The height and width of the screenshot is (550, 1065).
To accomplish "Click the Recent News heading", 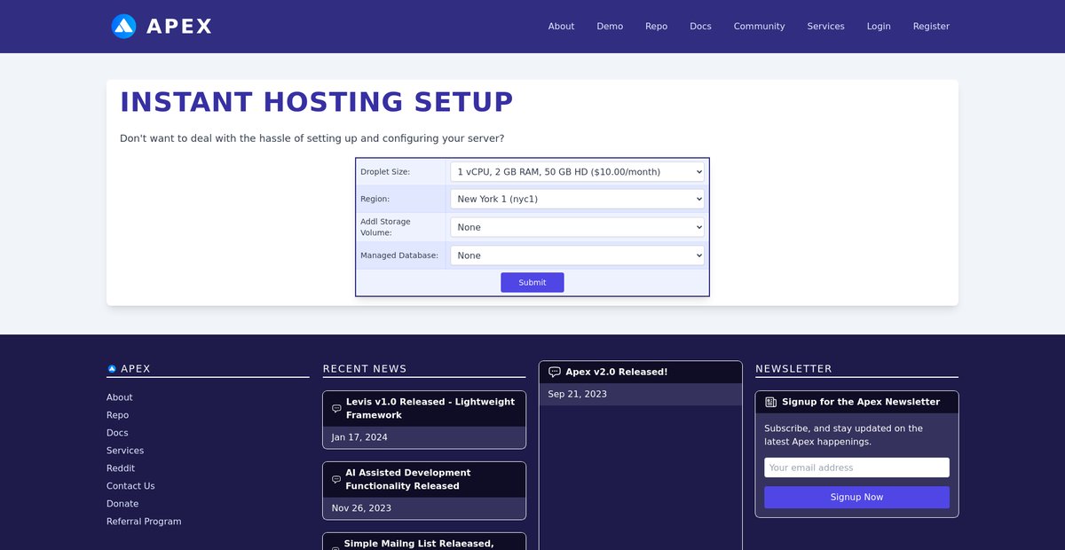I will (365, 369).
